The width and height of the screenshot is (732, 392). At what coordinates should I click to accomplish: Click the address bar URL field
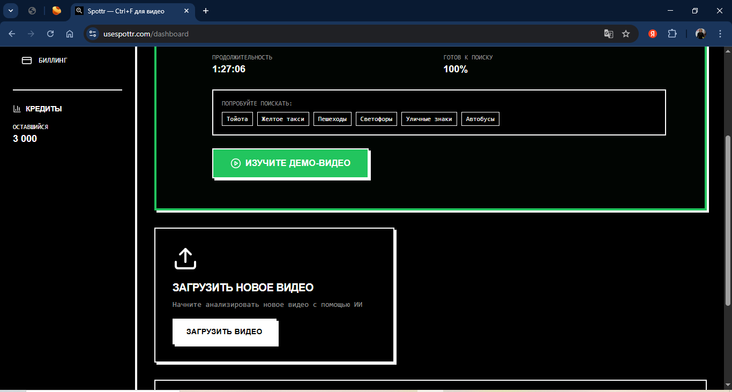point(343,34)
